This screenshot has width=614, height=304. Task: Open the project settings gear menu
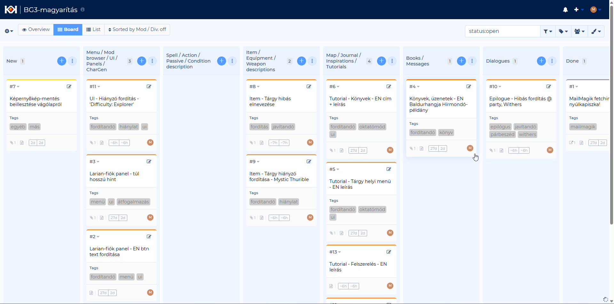(x=9, y=31)
